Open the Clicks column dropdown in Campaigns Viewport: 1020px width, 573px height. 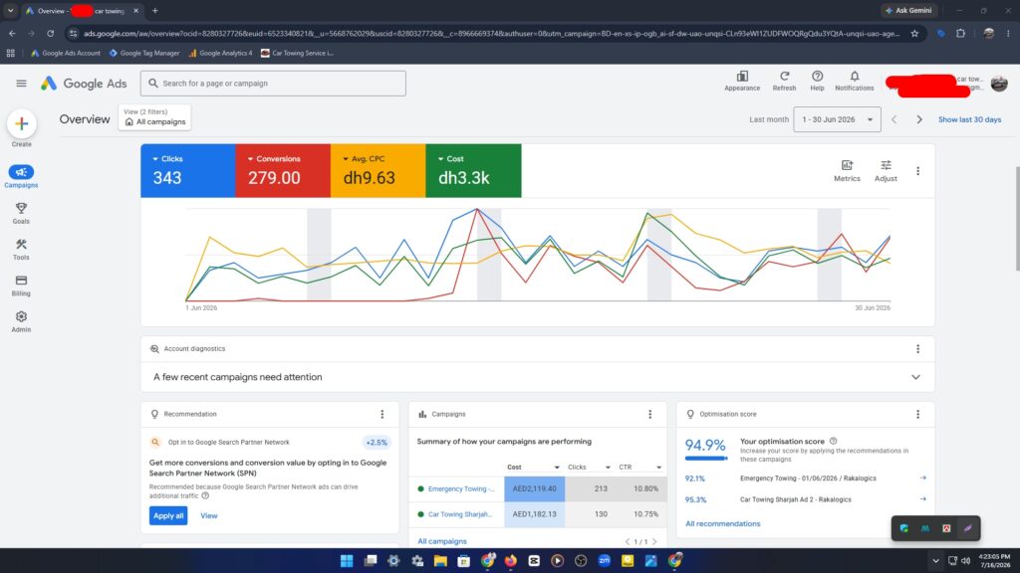coord(608,468)
